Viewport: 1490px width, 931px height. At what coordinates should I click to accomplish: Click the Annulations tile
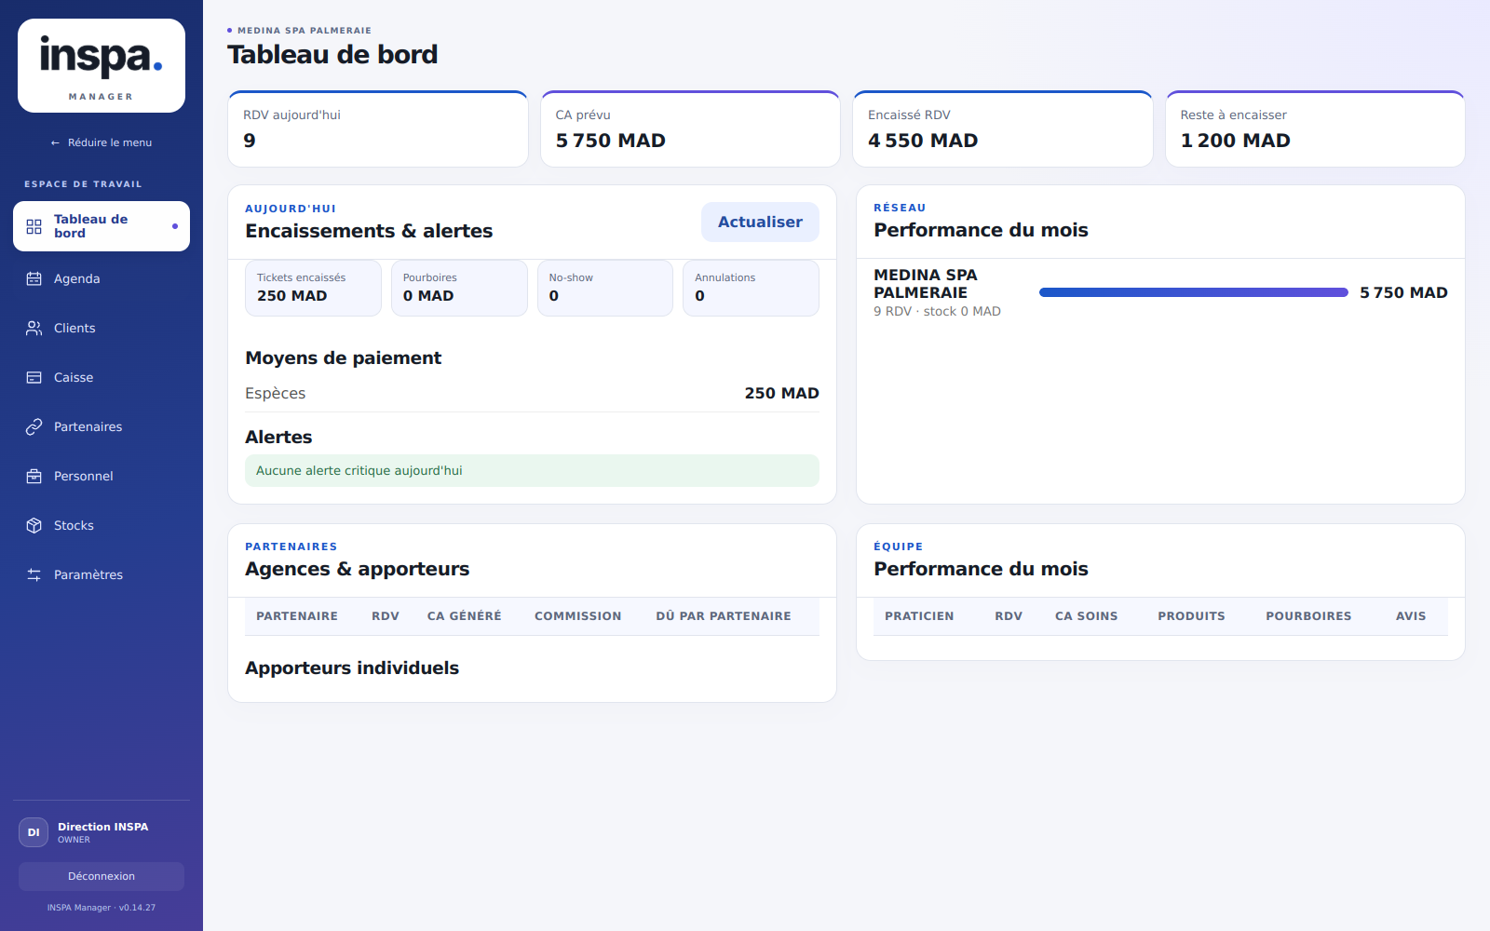coord(751,288)
